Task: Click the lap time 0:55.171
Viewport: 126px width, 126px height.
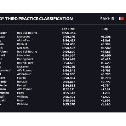Action: coord(69,89)
